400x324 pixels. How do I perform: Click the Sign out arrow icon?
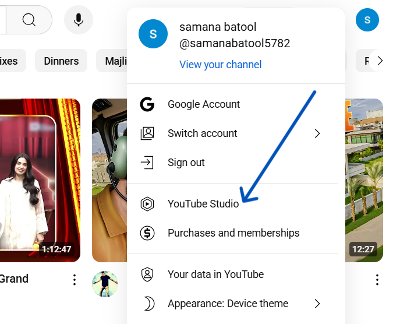click(147, 163)
